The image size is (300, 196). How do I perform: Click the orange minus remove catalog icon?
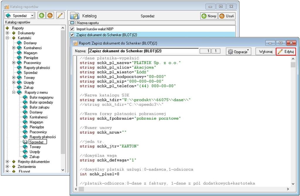click(x=50, y=16)
